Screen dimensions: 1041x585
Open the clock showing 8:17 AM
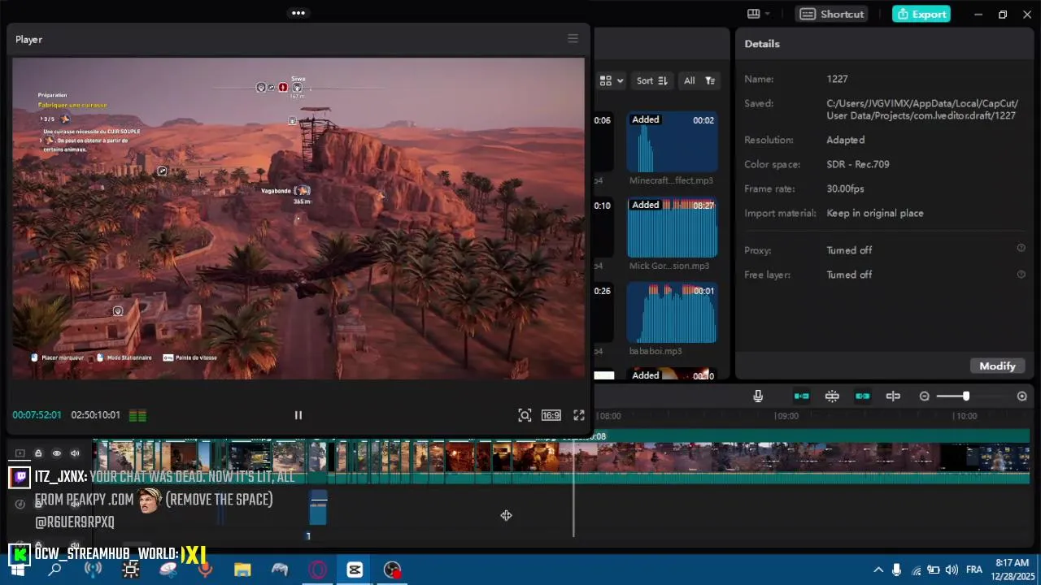(x=1012, y=569)
